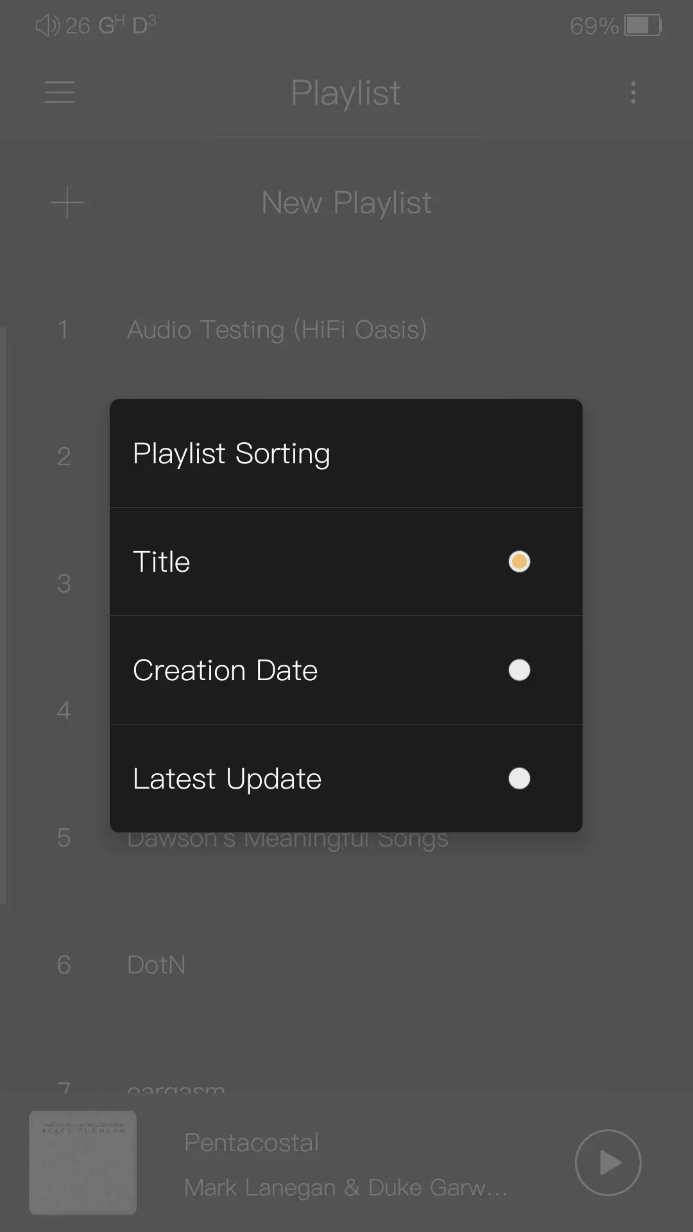This screenshot has height=1232, width=693.
Task: Choose Latest Update sorting option label
Action: tap(227, 779)
